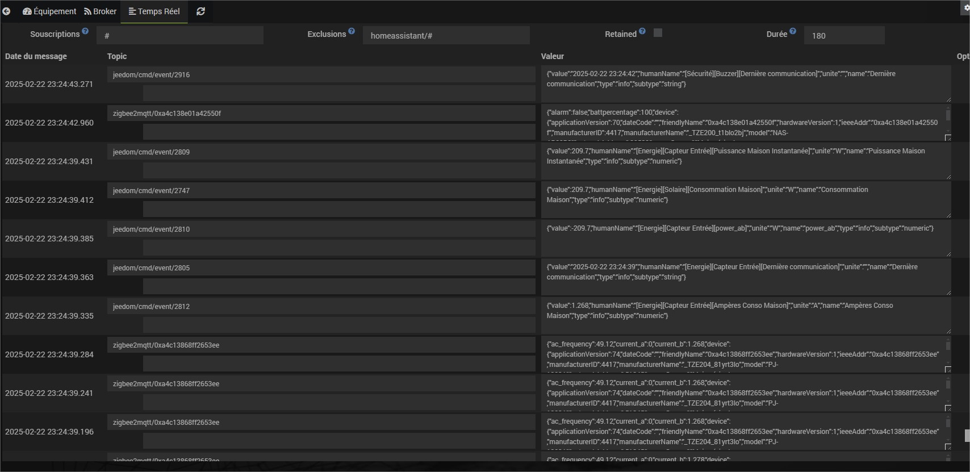The image size is (970, 472).
Task: Click the help icon next to Durée
Action: [793, 31]
